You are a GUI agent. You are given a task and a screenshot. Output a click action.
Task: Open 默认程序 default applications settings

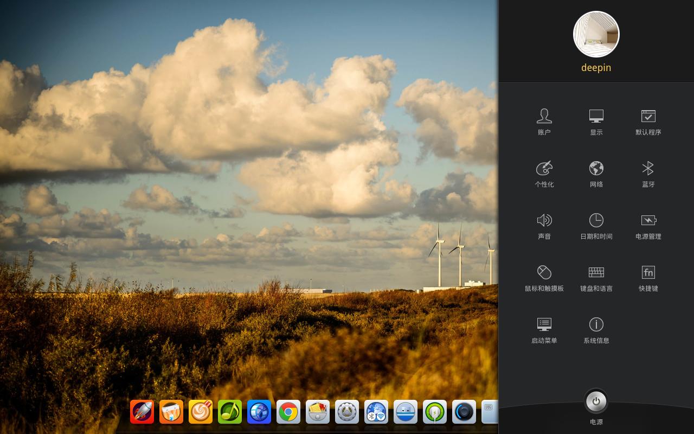point(648,122)
